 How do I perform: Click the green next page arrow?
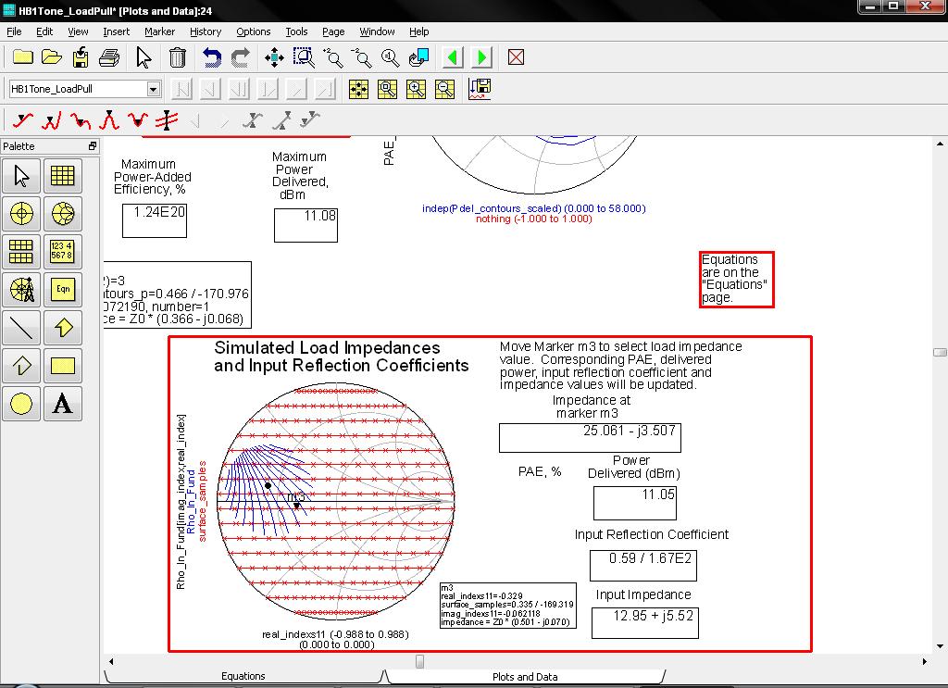pos(481,57)
